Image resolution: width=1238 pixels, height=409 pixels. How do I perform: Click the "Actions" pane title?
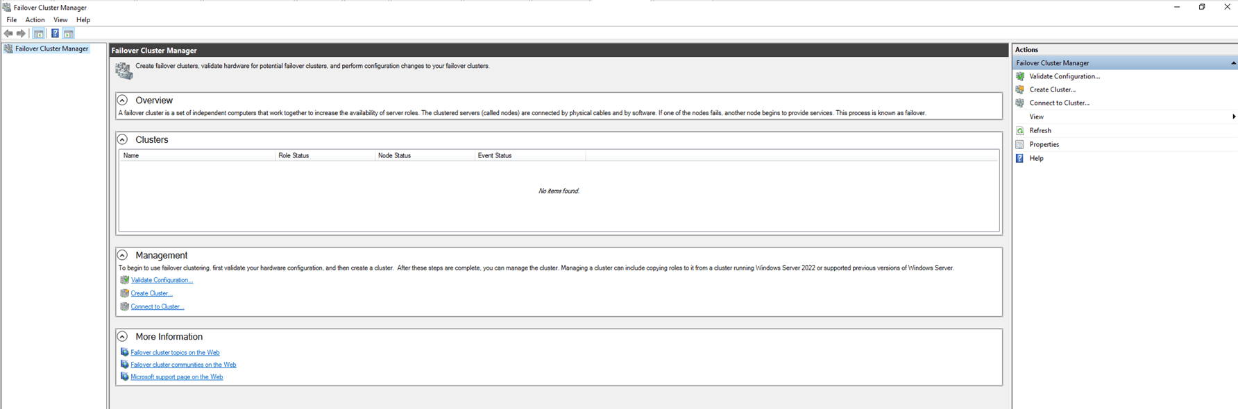(1026, 50)
